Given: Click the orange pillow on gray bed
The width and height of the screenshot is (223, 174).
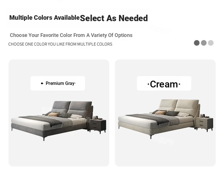Looking at the screenshot, I should click(54, 114).
